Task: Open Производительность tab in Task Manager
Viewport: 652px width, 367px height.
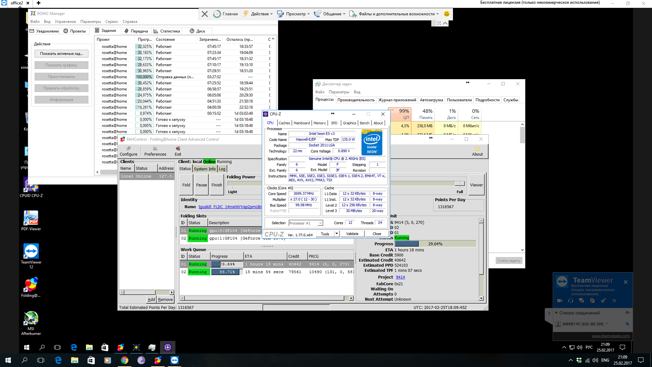Action: 356,100
